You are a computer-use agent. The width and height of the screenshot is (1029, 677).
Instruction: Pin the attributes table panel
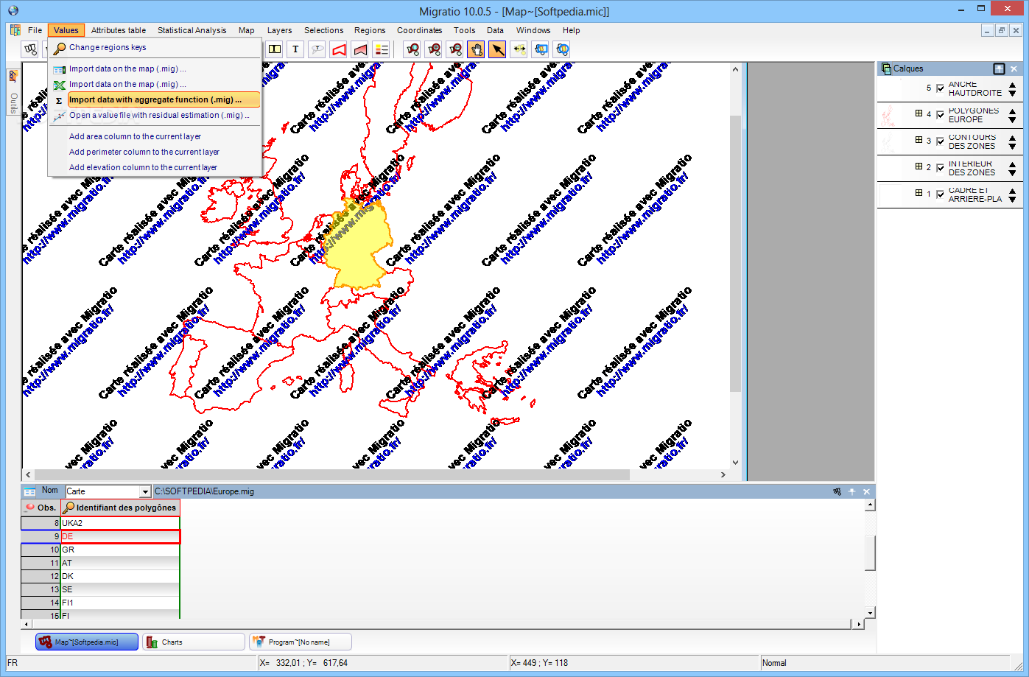[x=852, y=491]
